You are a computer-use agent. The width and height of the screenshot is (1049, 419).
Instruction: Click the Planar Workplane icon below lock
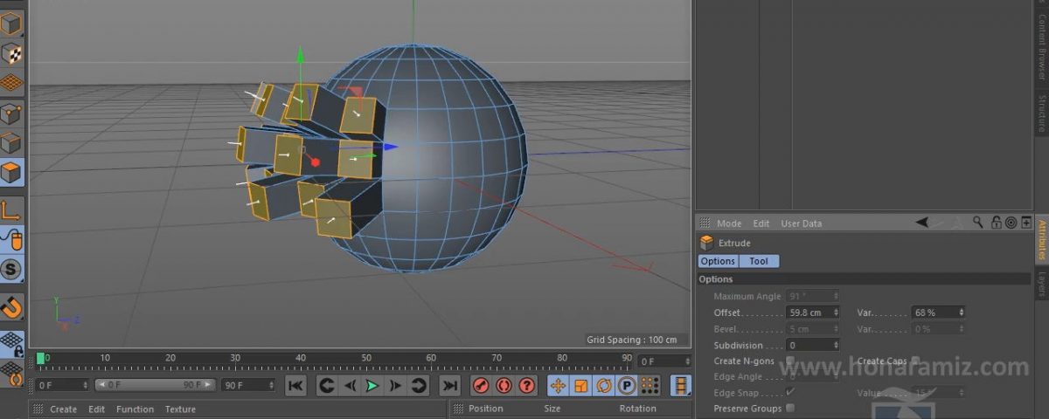[11, 373]
